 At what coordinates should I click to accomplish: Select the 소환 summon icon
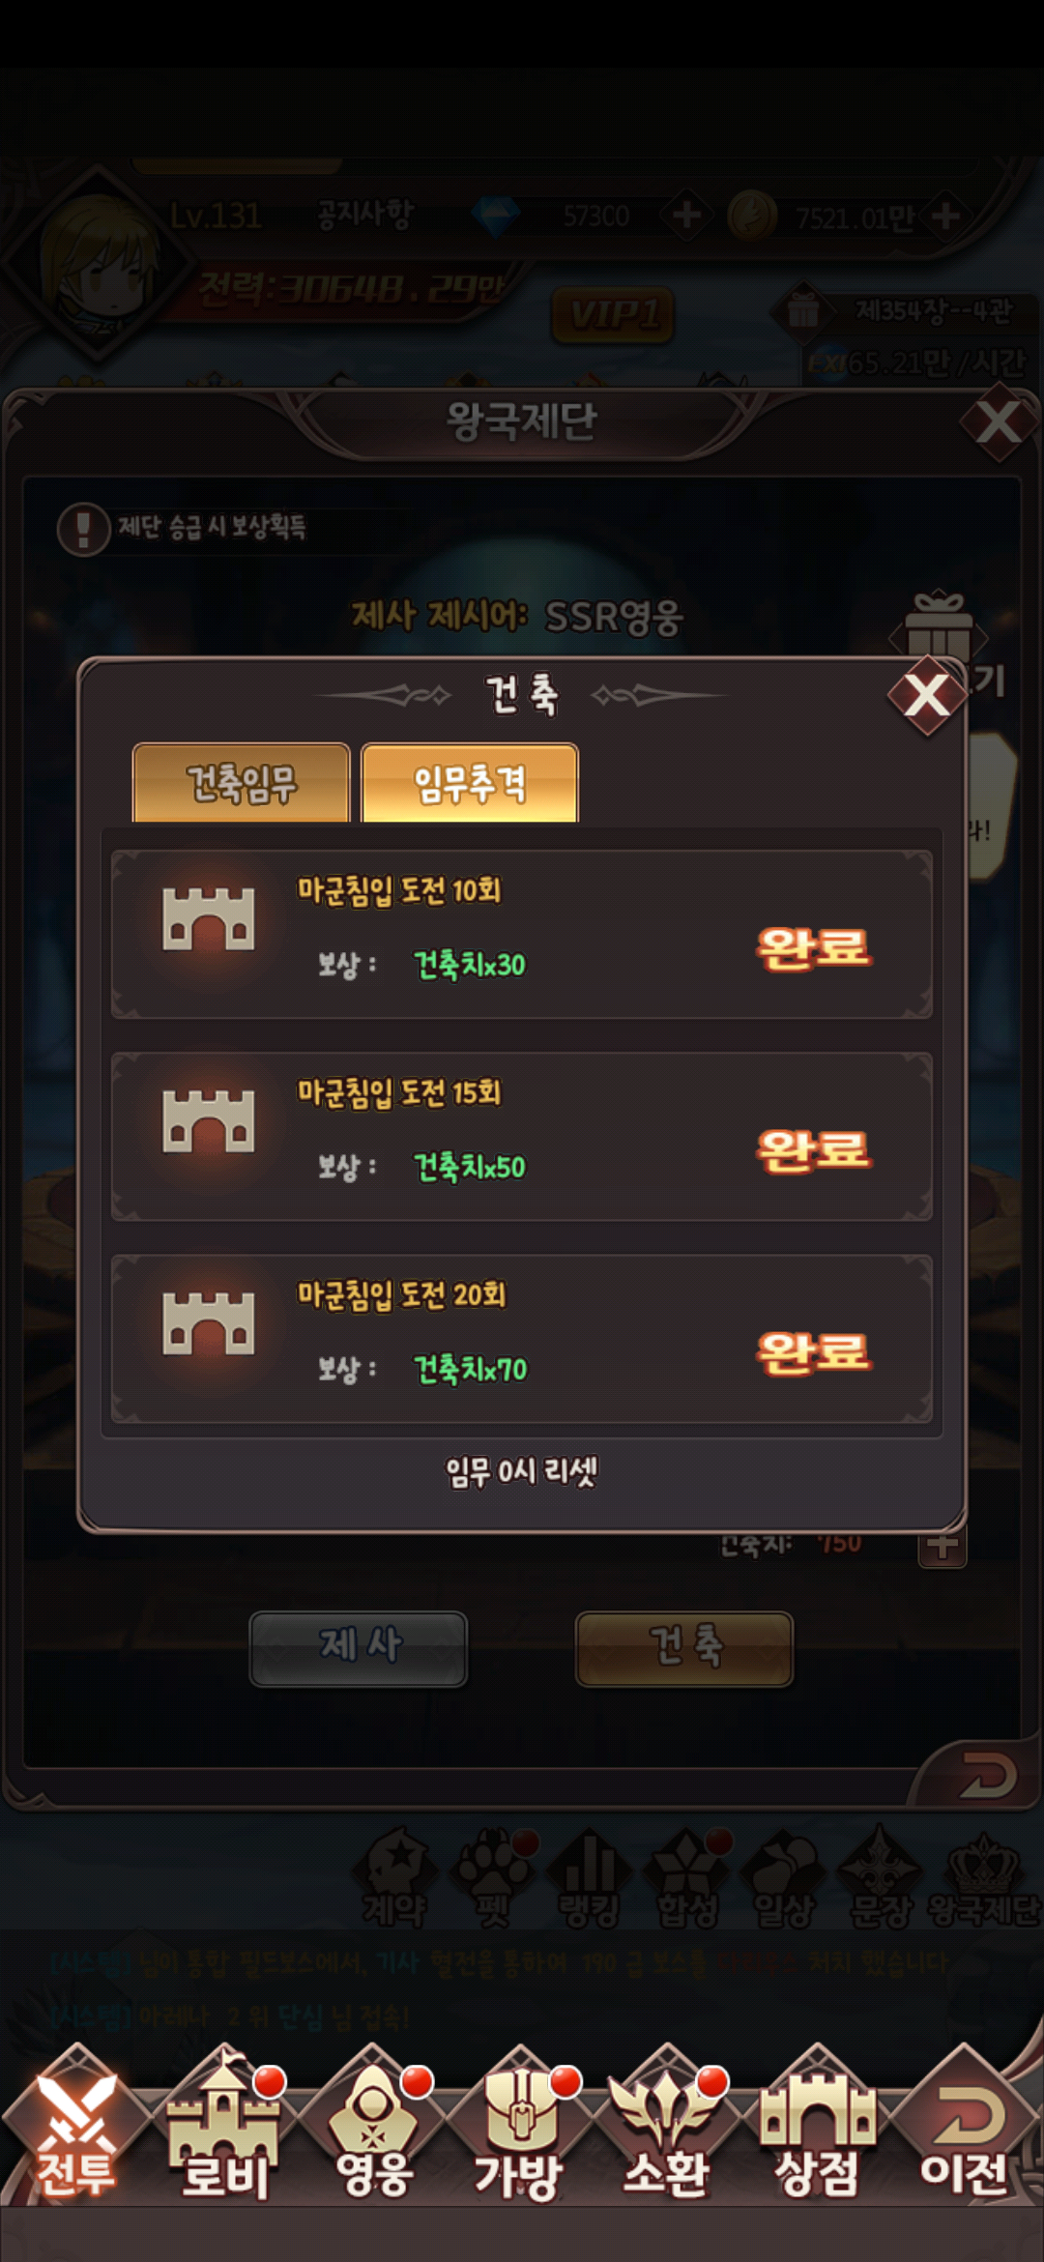pyautogui.click(x=667, y=2130)
